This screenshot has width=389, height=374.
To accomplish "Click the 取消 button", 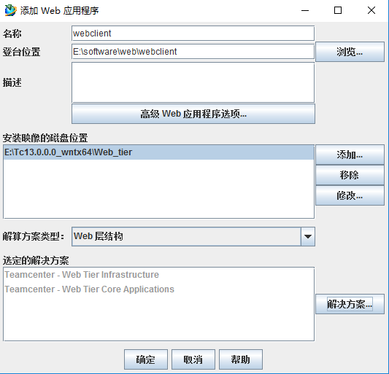I will click(193, 359).
